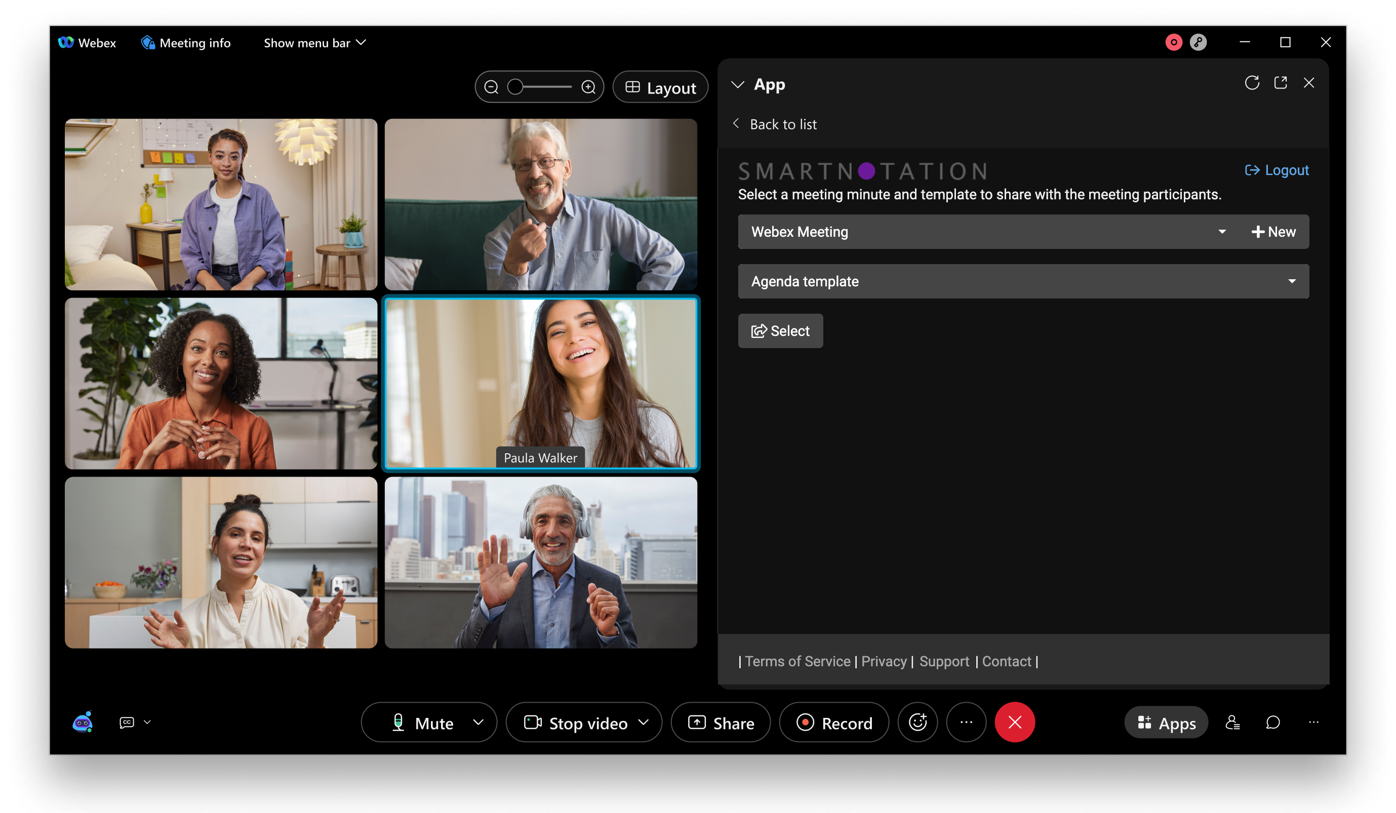1396x813 pixels.
Task: Open the participants panel icon
Action: [1232, 722]
